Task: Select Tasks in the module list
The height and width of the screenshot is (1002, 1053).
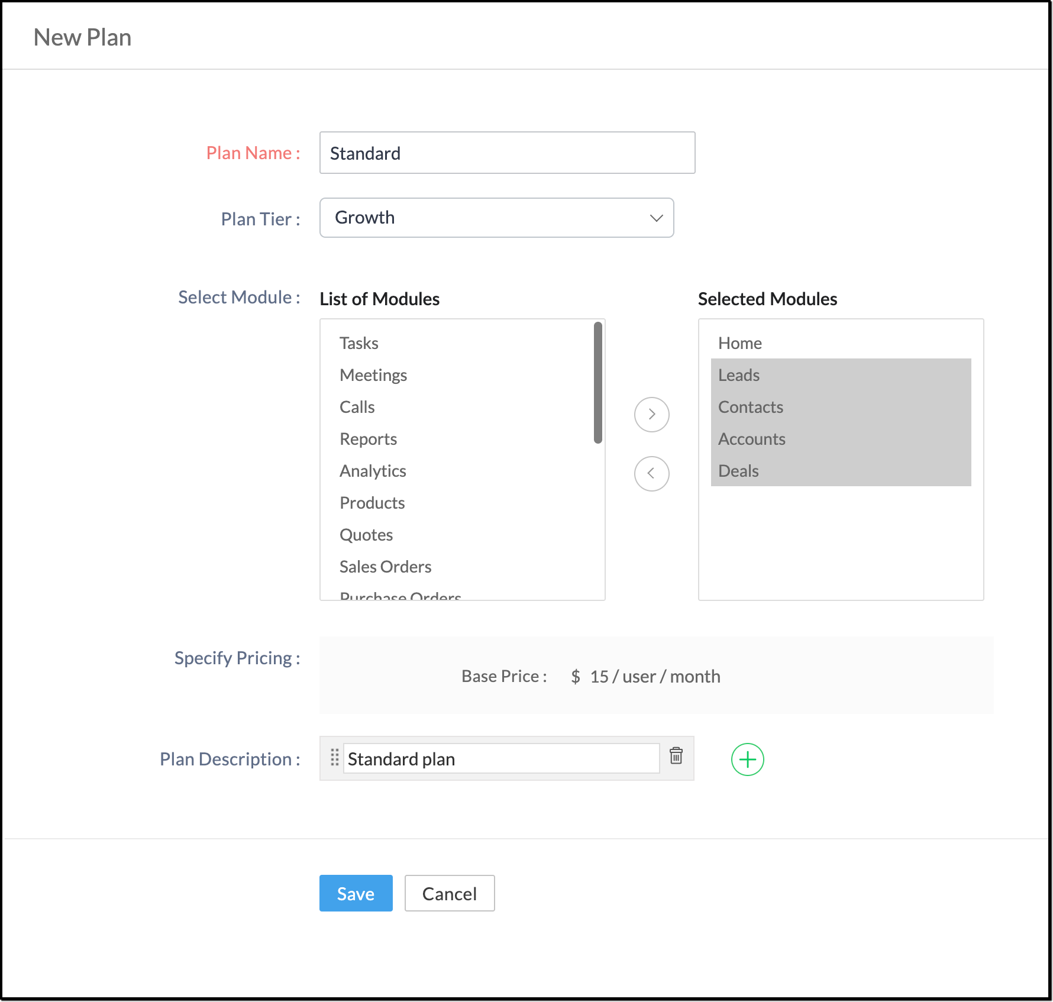Action: tap(358, 343)
